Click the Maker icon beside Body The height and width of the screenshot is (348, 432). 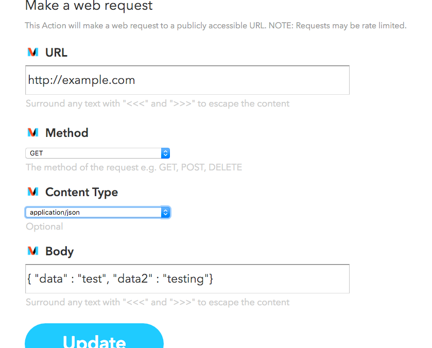[x=33, y=251]
